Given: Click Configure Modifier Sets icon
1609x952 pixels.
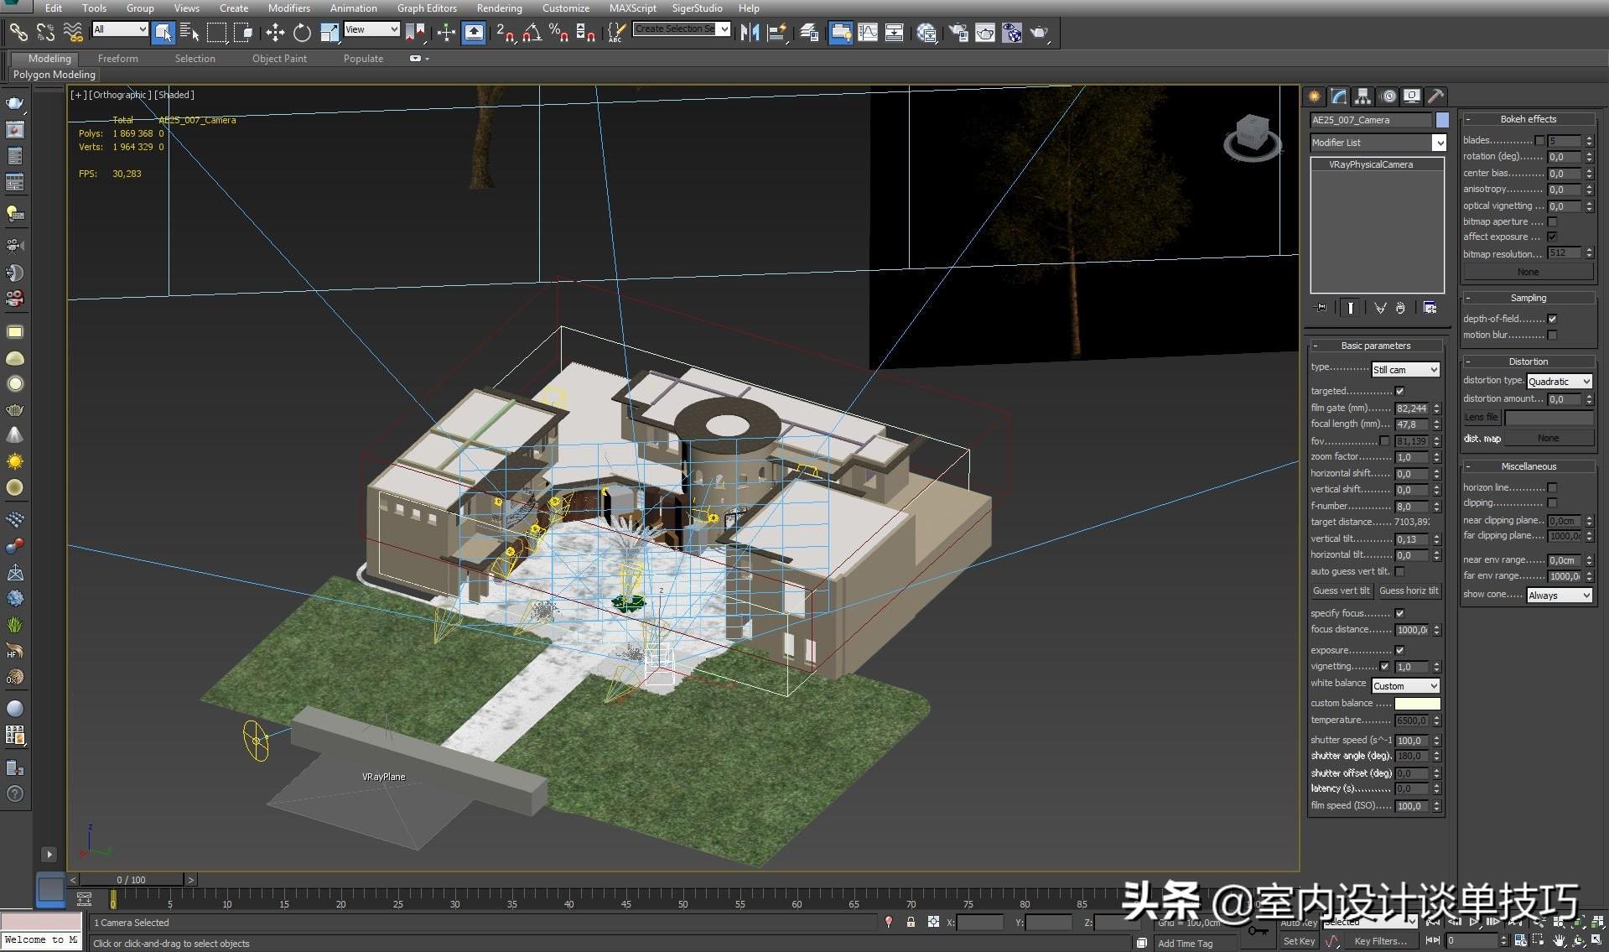Looking at the screenshot, I should coord(1430,308).
